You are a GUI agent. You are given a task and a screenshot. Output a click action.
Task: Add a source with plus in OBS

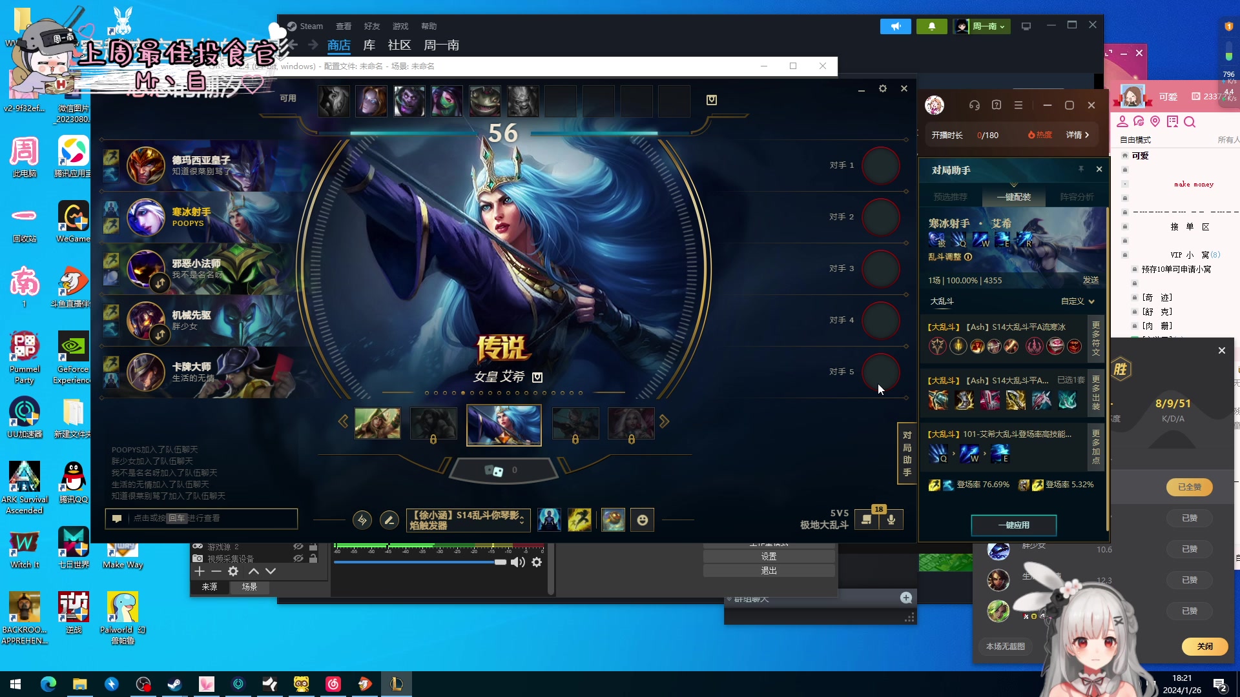pos(200,572)
